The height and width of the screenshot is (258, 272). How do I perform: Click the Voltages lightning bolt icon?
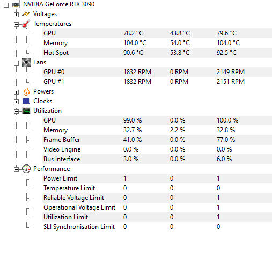[x=26, y=14]
